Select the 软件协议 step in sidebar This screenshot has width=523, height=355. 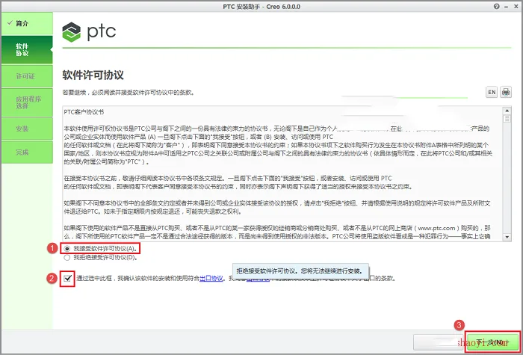point(27,50)
